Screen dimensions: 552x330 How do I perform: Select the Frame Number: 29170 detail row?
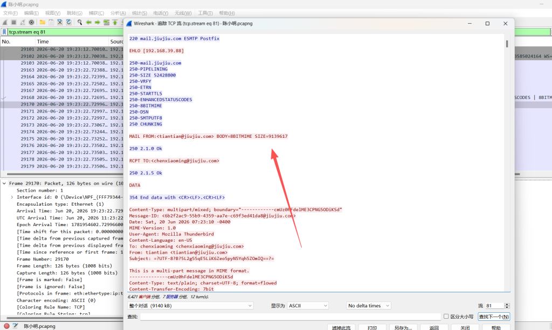click(43, 259)
